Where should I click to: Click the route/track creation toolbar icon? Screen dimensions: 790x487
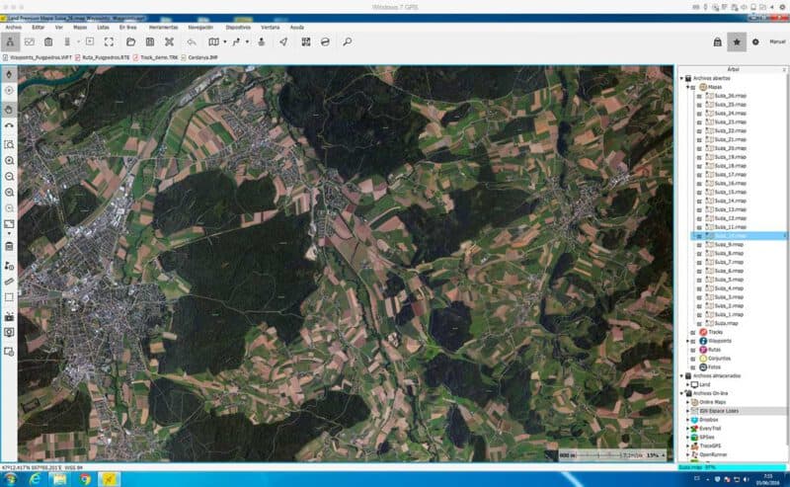(x=236, y=41)
